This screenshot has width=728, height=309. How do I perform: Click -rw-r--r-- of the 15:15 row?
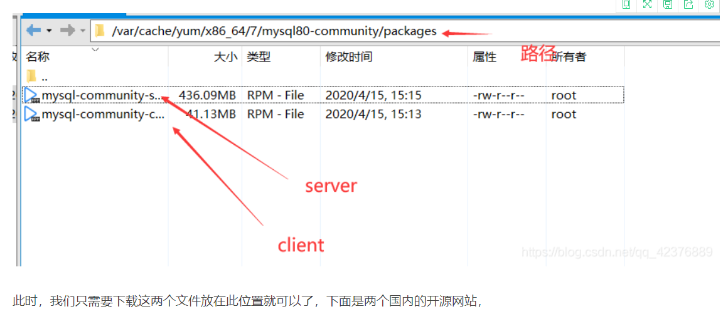[498, 95]
